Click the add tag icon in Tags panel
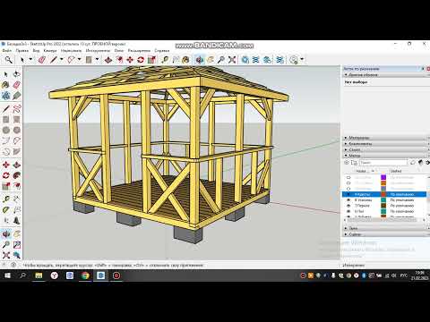This screenshot has height=322, width=430. pyautogui.click(x=347, y=163)
